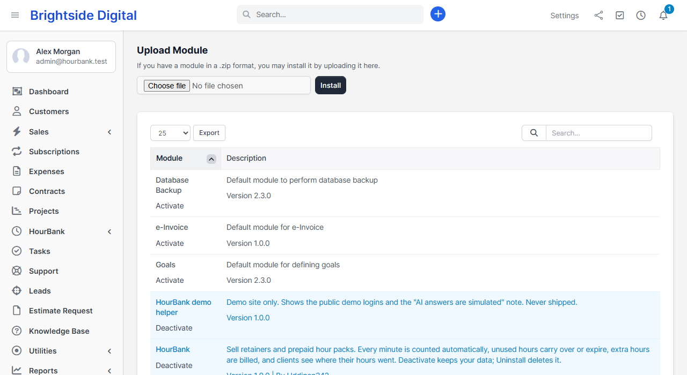Image resolution: width=687 pixels, height=375 pixels.
Task: Click the admin@hourbank.test email text
Action: pyautogui.click(x=71, y=62)
